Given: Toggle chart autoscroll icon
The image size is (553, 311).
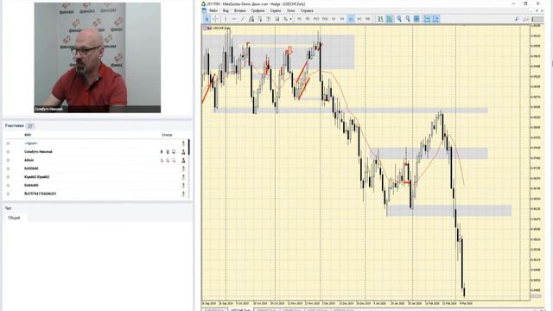Looking at the screenshot, I should 427,19.
